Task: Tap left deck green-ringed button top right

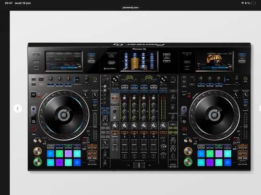Action: point(95,79)
